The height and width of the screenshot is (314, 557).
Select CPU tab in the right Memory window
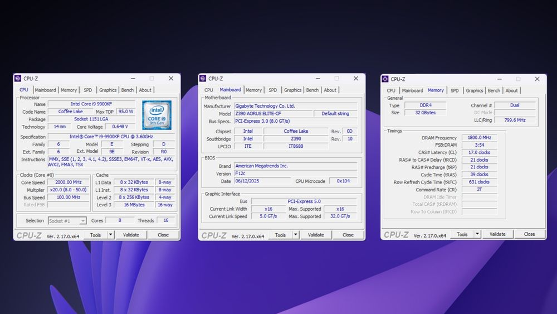pos(391,91)
